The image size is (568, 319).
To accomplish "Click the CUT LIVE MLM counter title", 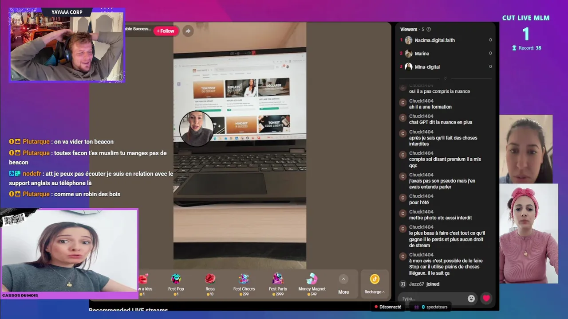I will (526, 18).
